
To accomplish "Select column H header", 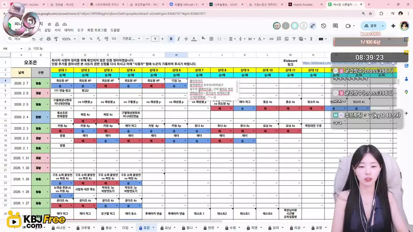I will click(176, 55).
